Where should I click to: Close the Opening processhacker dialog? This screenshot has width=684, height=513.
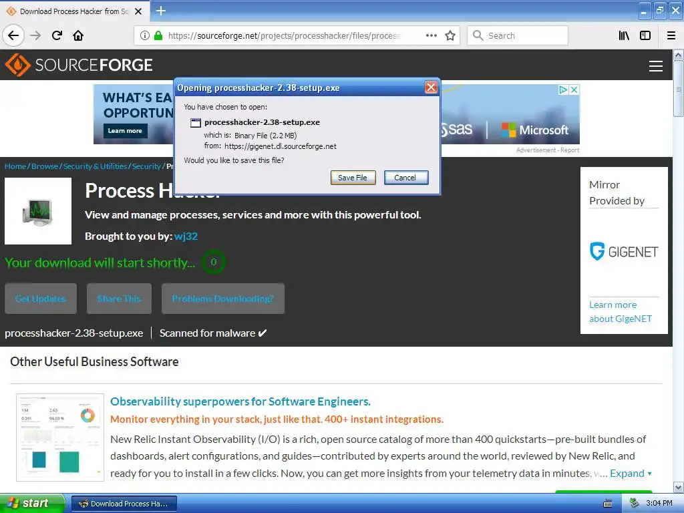pos(431,88)
